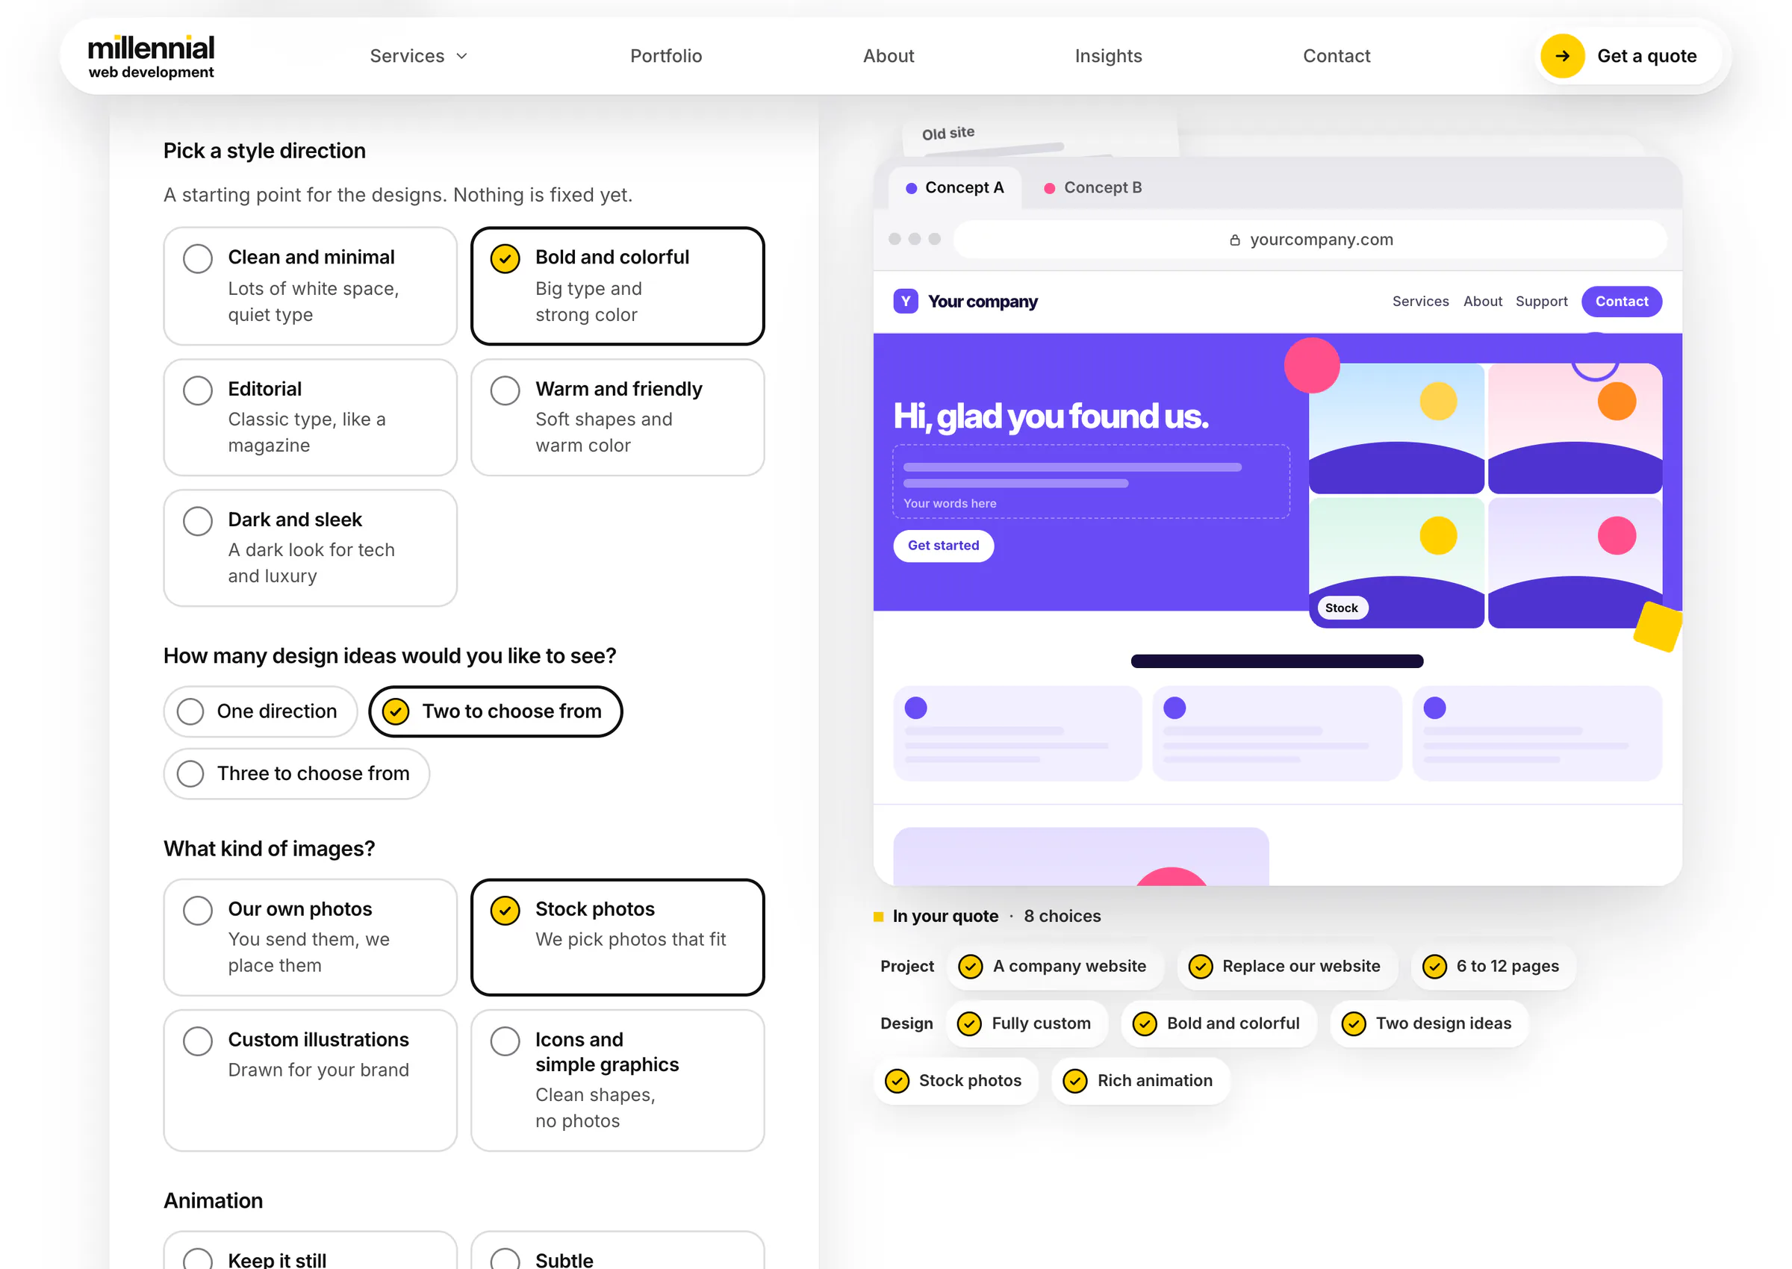Go to the About page in the top navigation
Viewport: 1792px width, 1269px height.
click(888, 56)
